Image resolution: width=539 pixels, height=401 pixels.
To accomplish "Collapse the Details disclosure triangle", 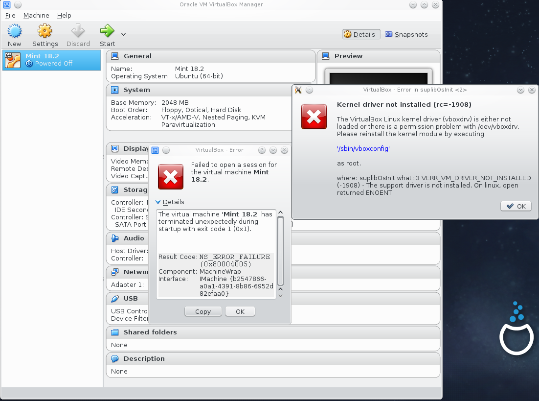I will 158,202.
